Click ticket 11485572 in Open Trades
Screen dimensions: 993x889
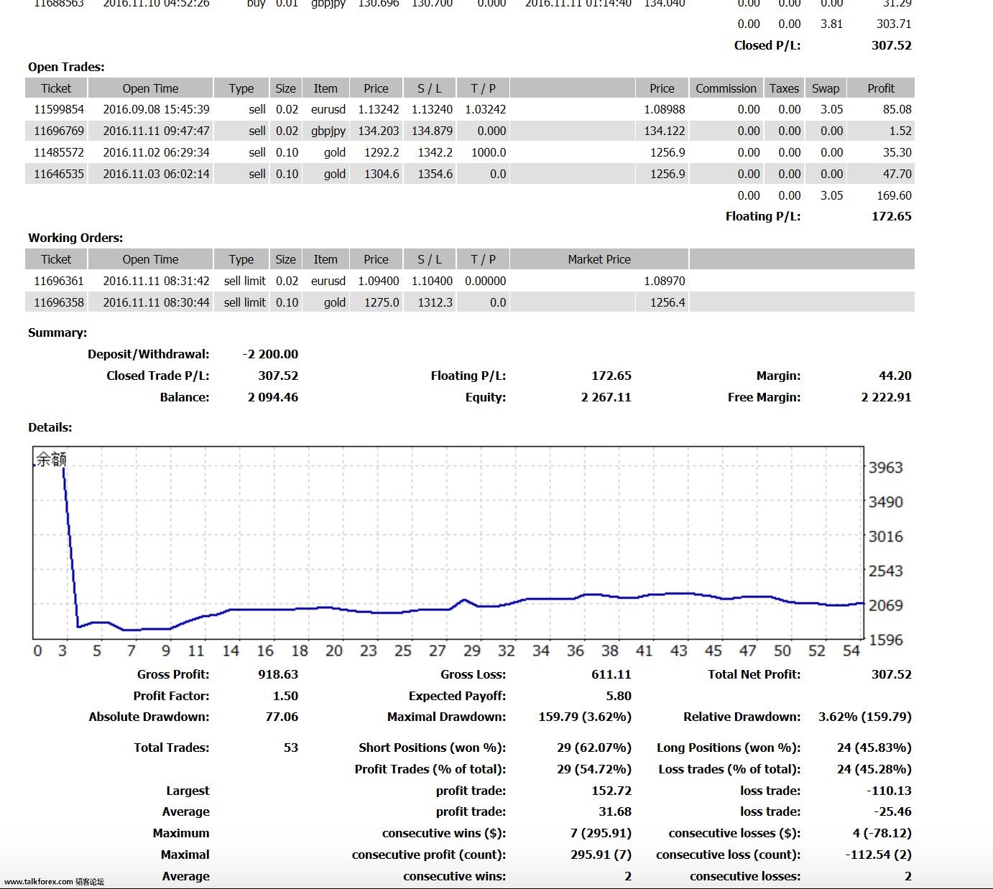[59, 152]
